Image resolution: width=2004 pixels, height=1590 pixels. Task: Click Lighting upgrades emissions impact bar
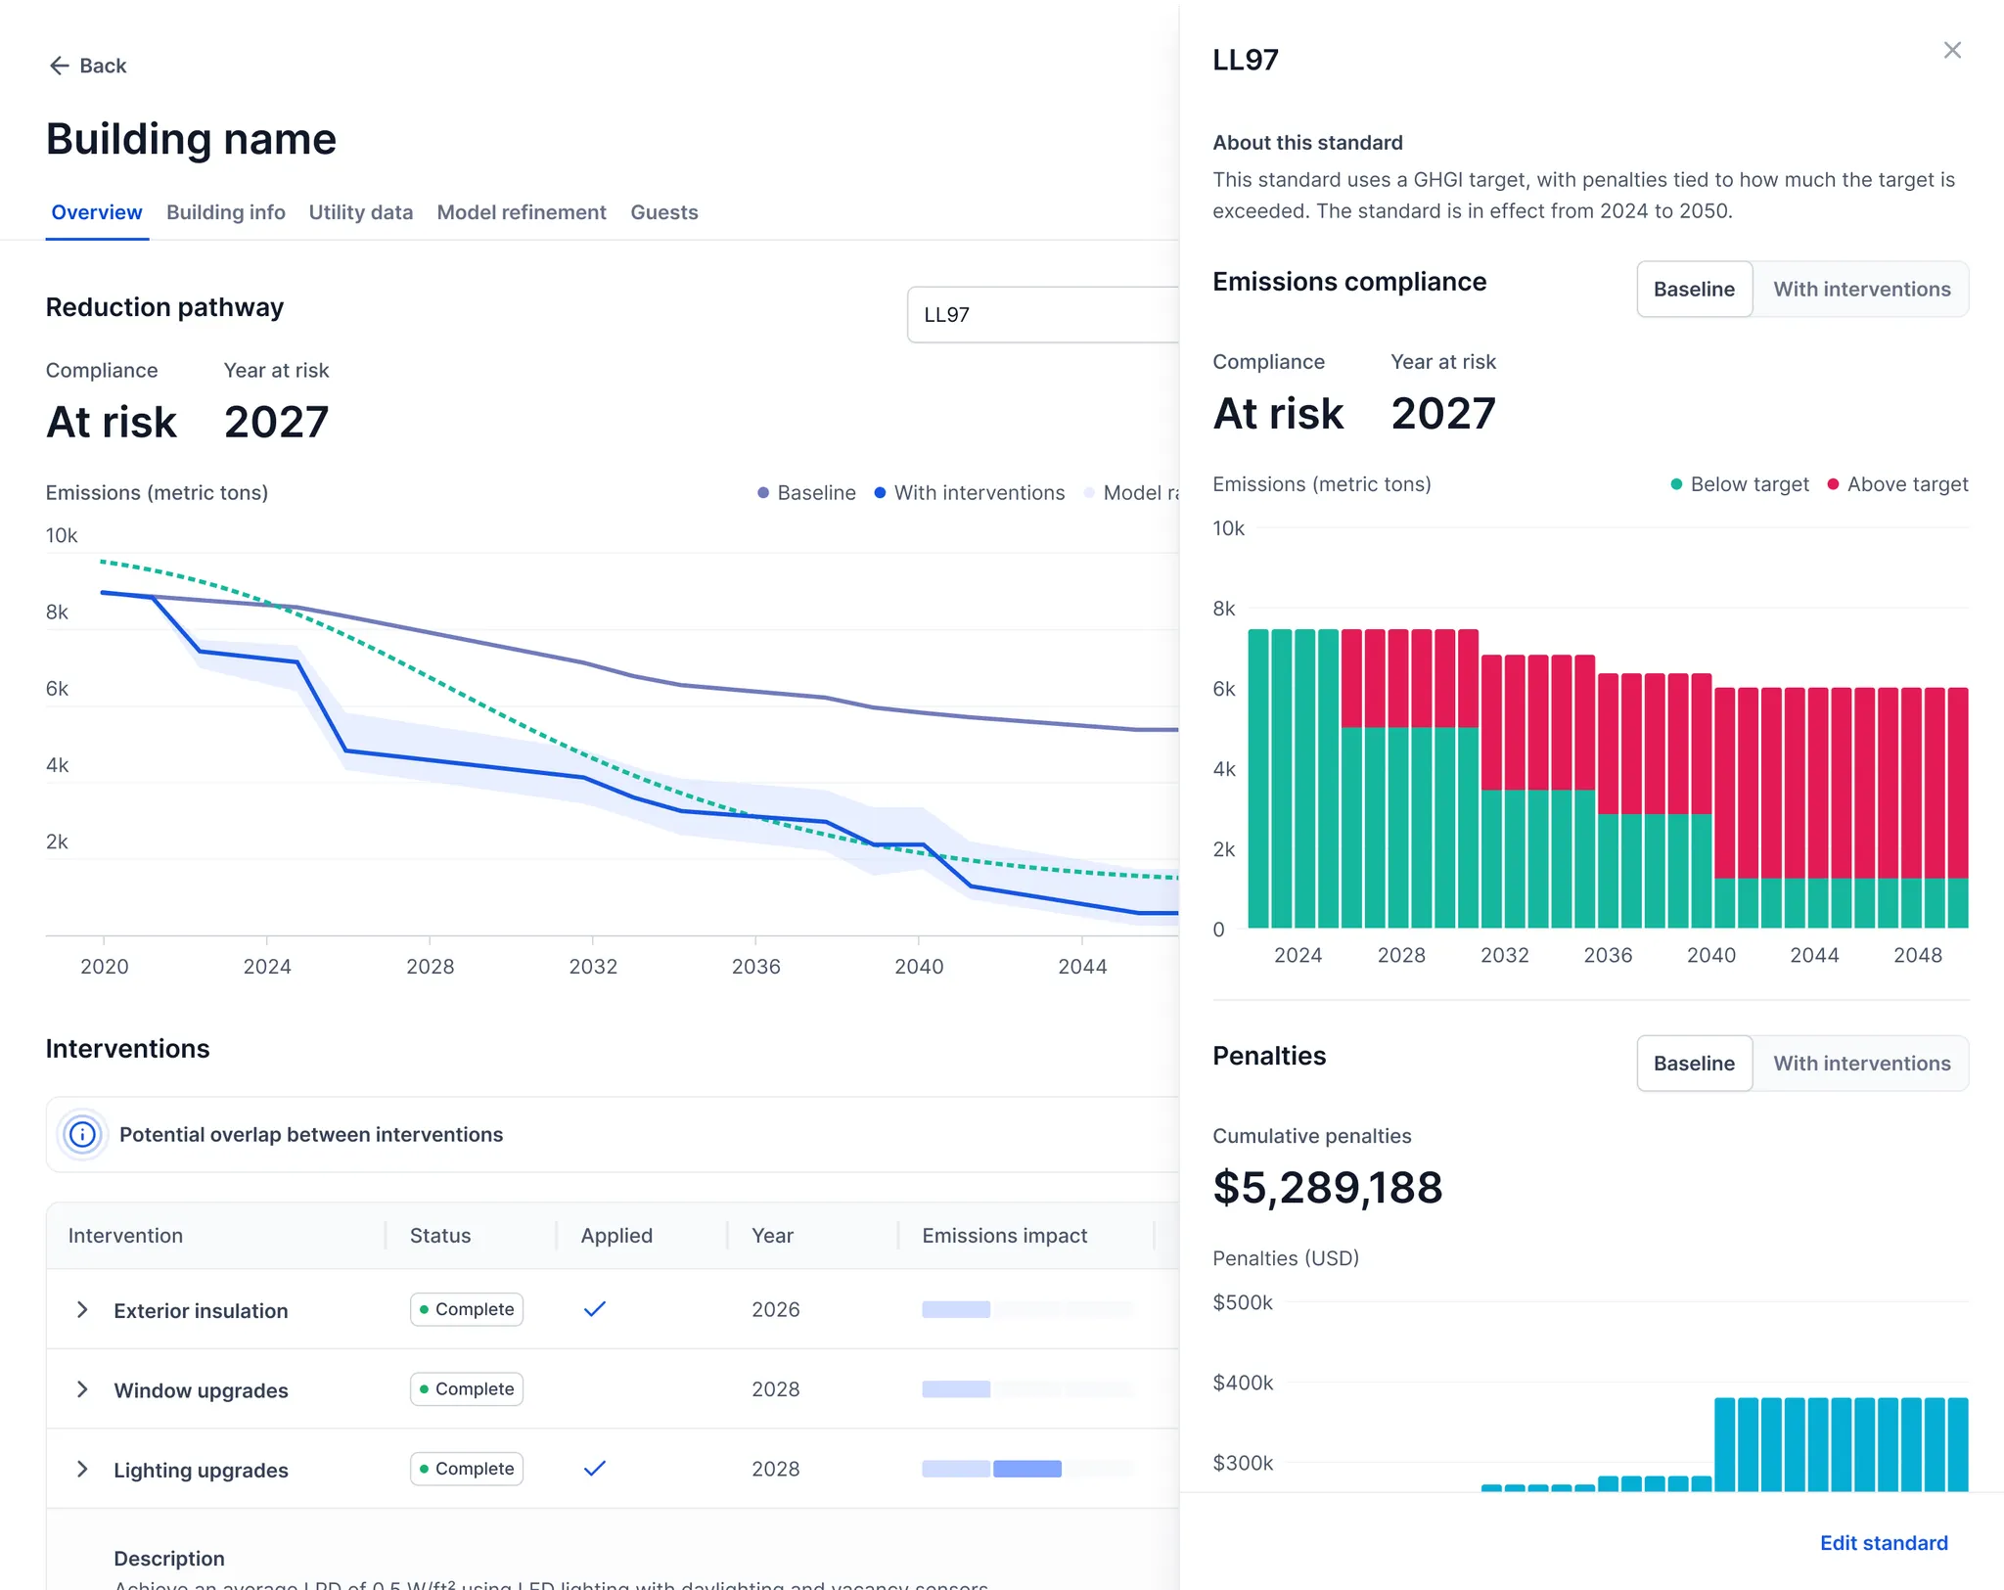point(1026,1469)
